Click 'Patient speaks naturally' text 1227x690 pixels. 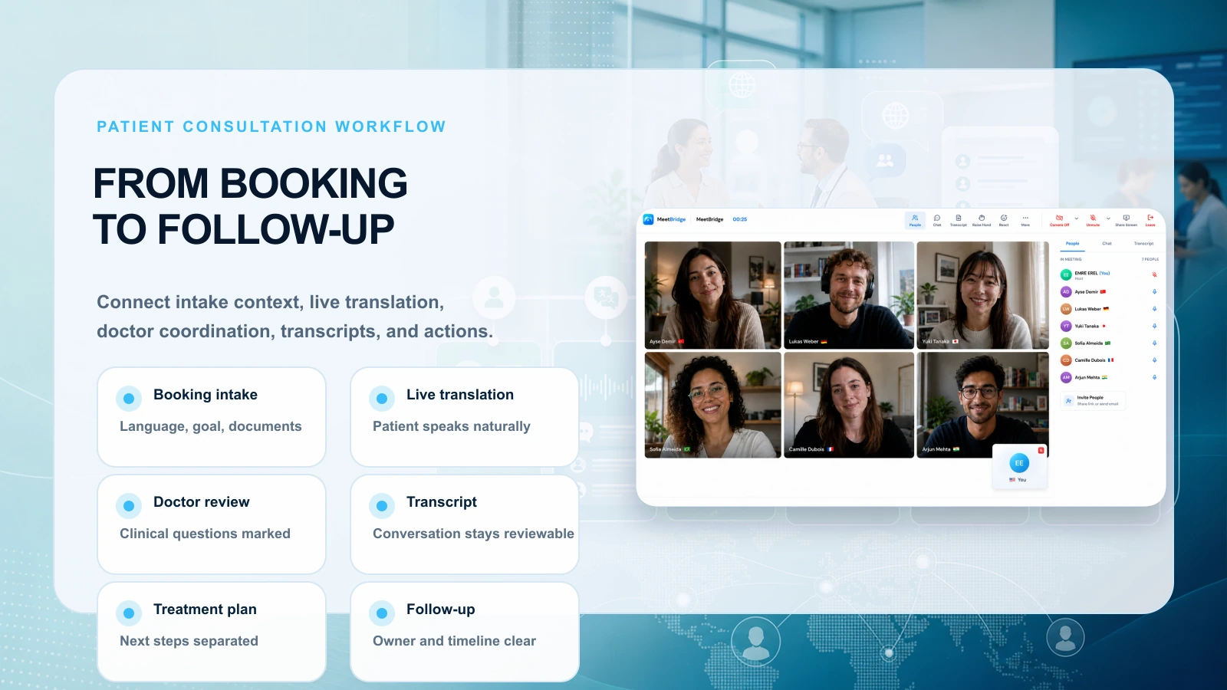pyautogui.click(x=452, y=426)
